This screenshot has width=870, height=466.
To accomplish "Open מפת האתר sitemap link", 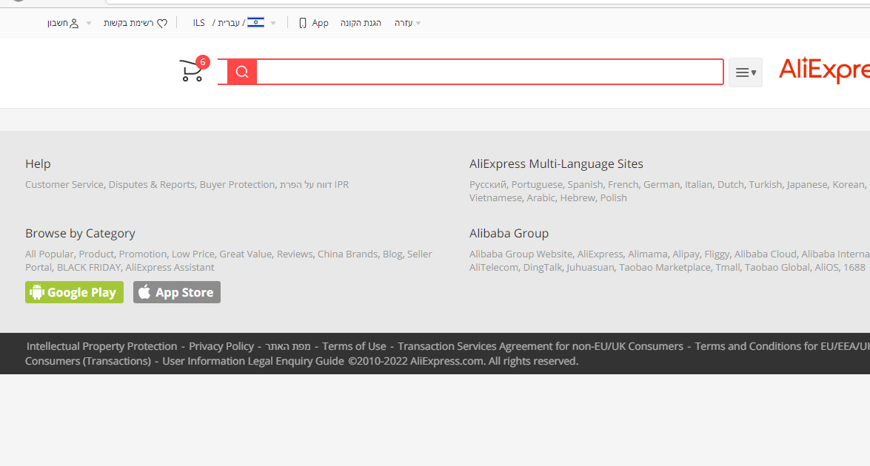I will [x=288, y=346].
